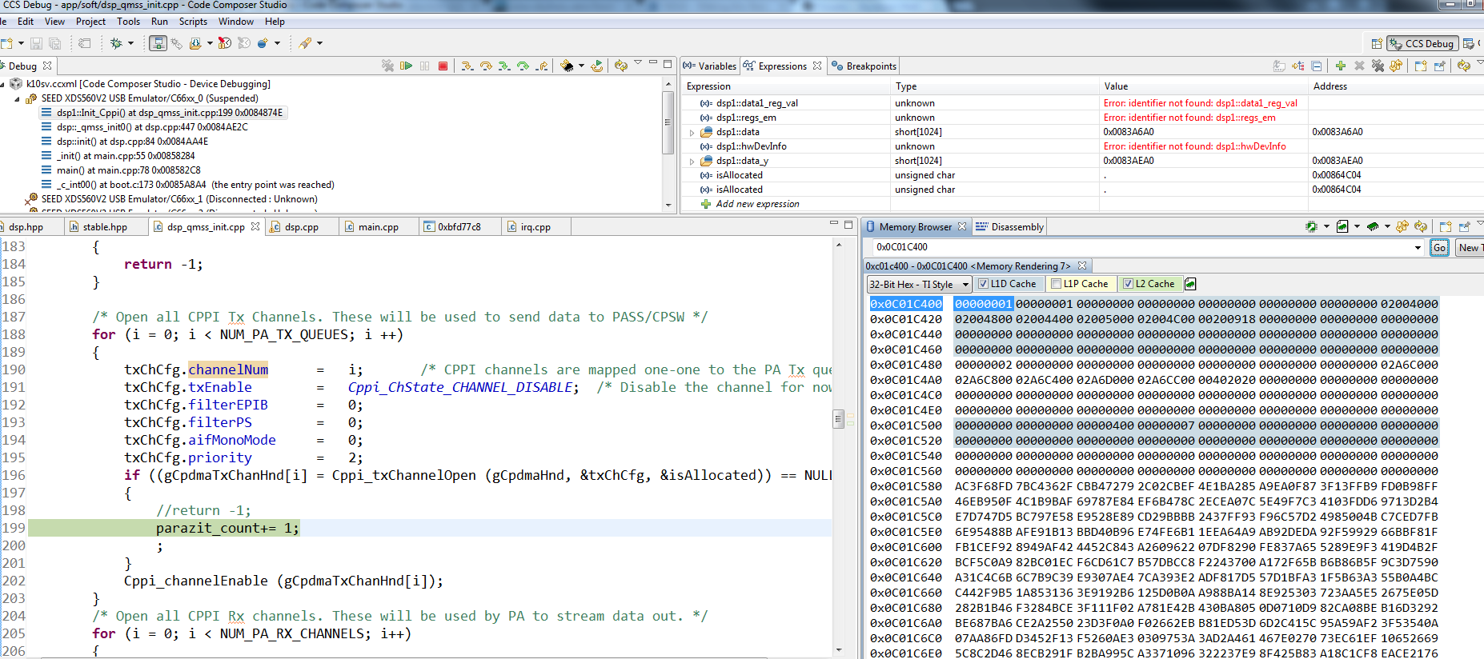Add a new expression with green plus icon
This screenshot has width=1484, height=659.
[x=1340, y=66]
